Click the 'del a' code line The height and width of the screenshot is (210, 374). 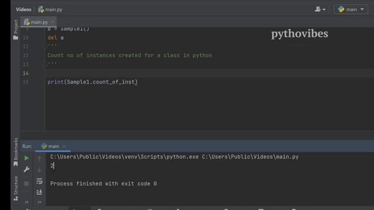[x=56, y=37]
